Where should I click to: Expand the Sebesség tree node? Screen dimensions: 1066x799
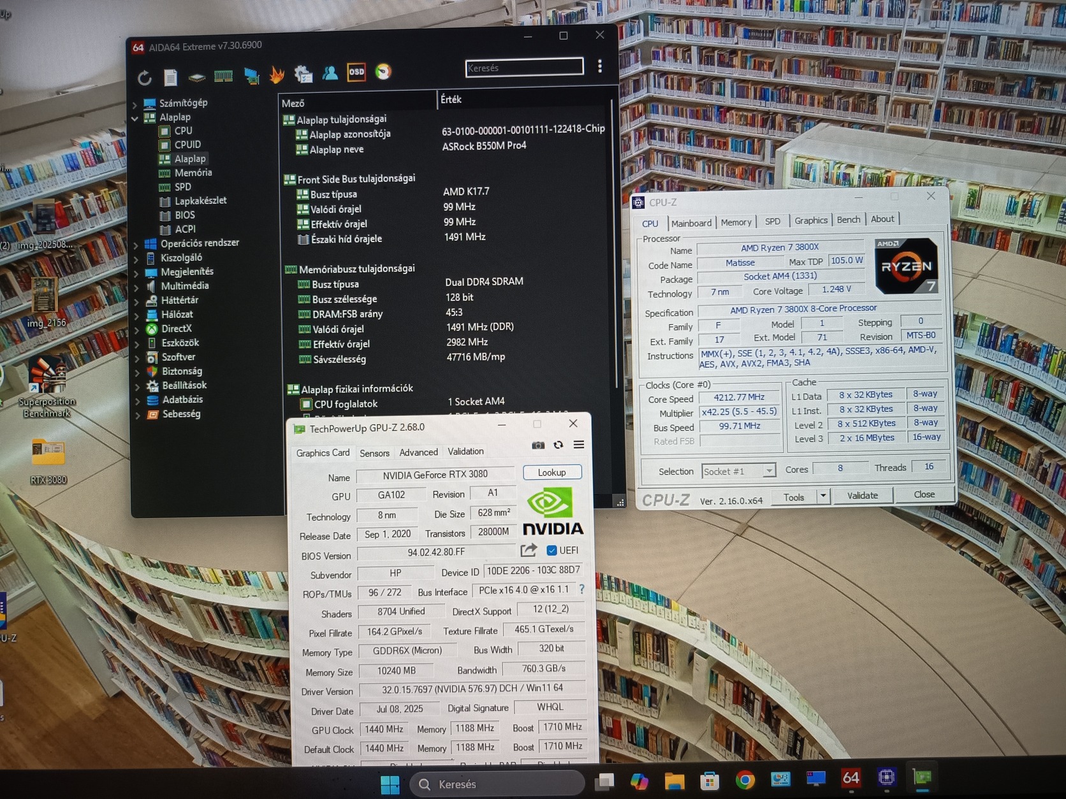[138, 415]
